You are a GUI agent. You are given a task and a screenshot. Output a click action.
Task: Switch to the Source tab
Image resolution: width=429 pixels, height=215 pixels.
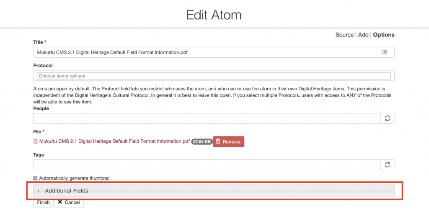coord(344,35)
